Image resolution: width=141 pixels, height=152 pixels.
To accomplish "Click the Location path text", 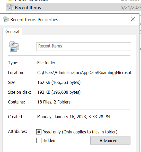I will click(84, 73).
